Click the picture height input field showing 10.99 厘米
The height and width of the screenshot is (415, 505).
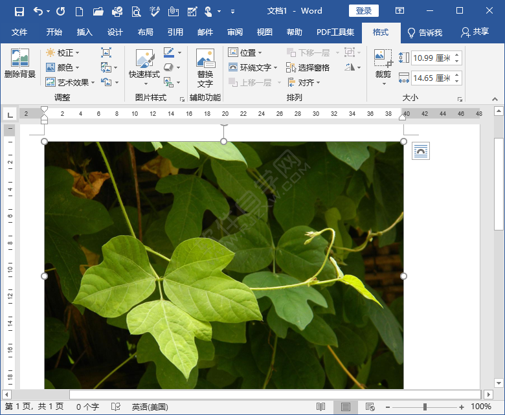[432, 58]
